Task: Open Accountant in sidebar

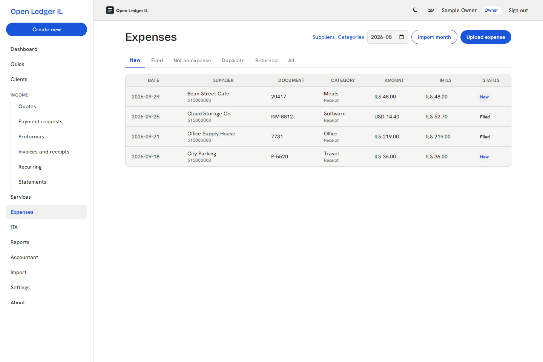Action: coord(46,257)
